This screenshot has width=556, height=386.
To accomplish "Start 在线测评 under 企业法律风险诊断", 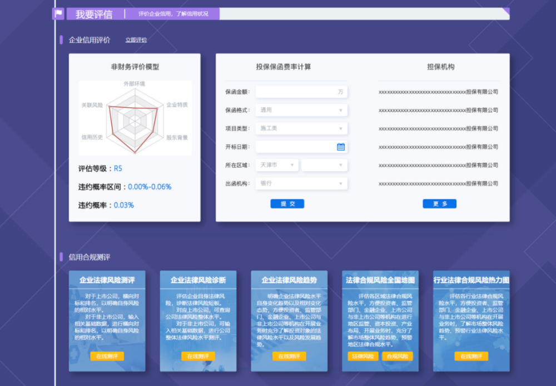I will click(198, 356).
